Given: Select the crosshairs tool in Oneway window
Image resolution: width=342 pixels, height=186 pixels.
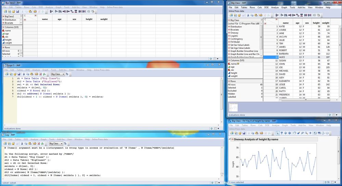Looking at the screenshot, I should pos(310,133).
